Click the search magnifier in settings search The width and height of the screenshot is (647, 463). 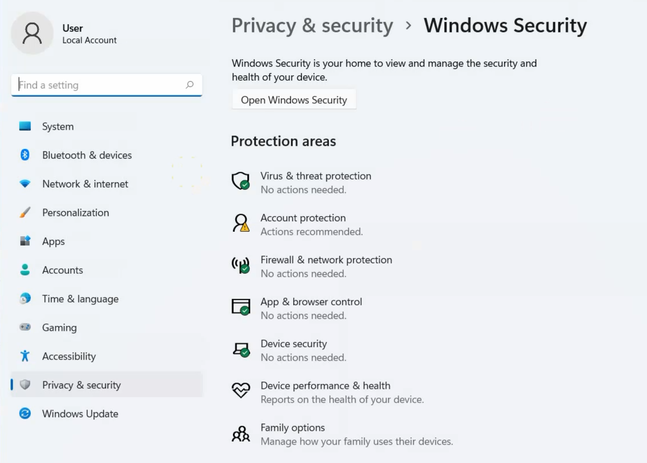(x=190, y=85)
